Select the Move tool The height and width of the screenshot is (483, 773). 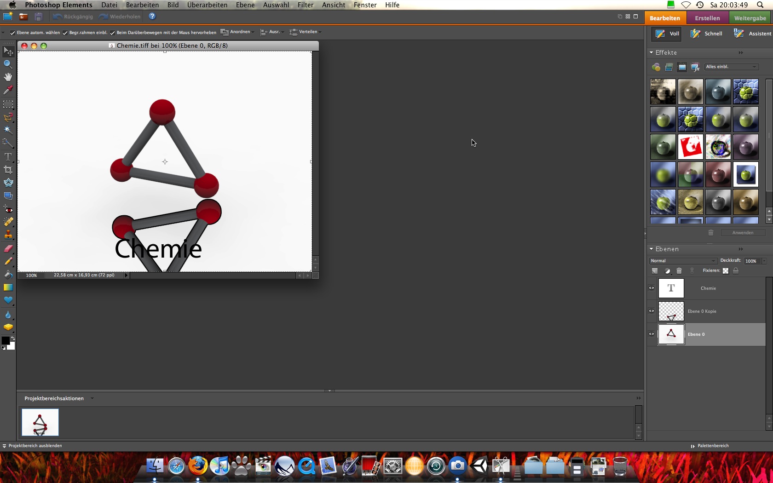coord(8,52)
